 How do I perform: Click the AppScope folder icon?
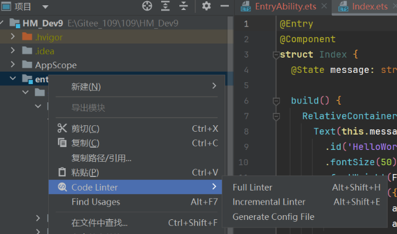(27, 65)
